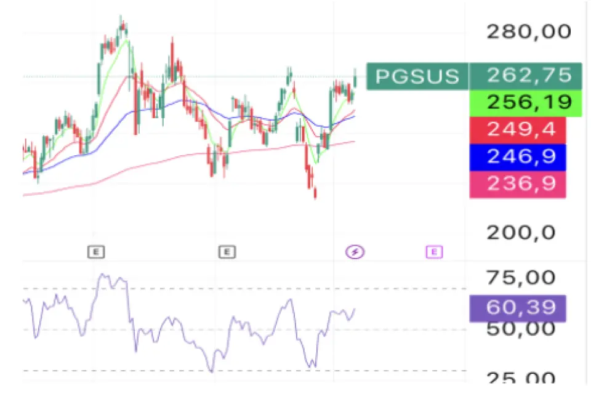Image resolution: width=591 pixels, height=412 pixels.
Task: Click the 280,00 price axis label
Action: [528, 31]
